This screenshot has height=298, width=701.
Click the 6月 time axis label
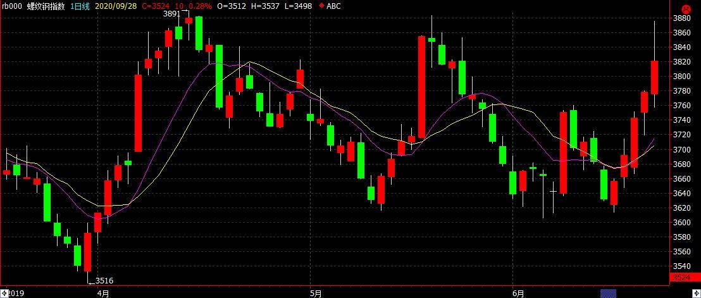point(518,294)
